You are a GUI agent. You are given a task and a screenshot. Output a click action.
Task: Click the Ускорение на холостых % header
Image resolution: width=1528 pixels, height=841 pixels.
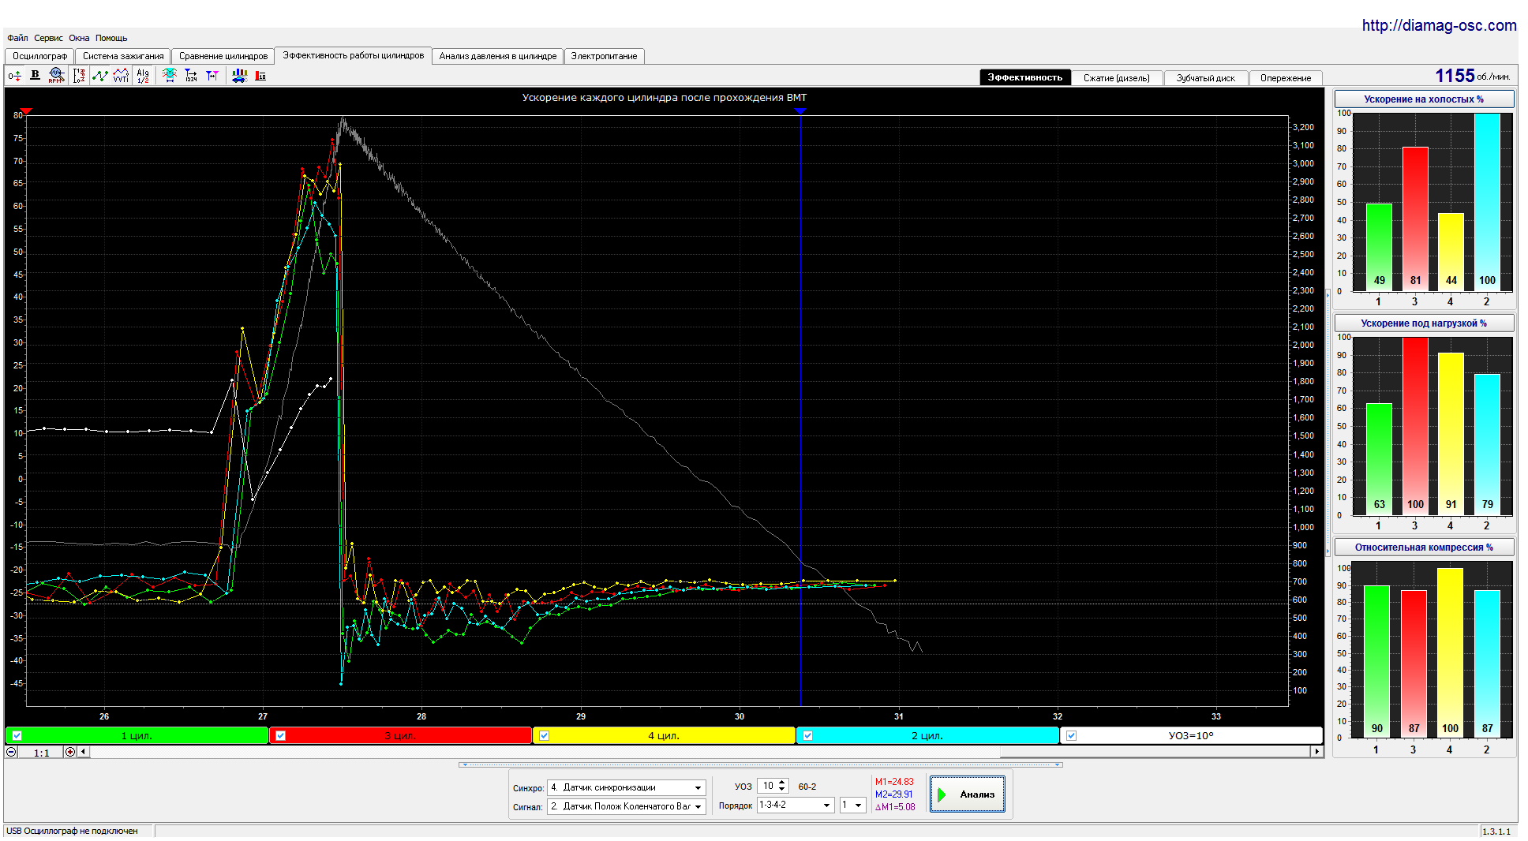[x=1424, y=99]
